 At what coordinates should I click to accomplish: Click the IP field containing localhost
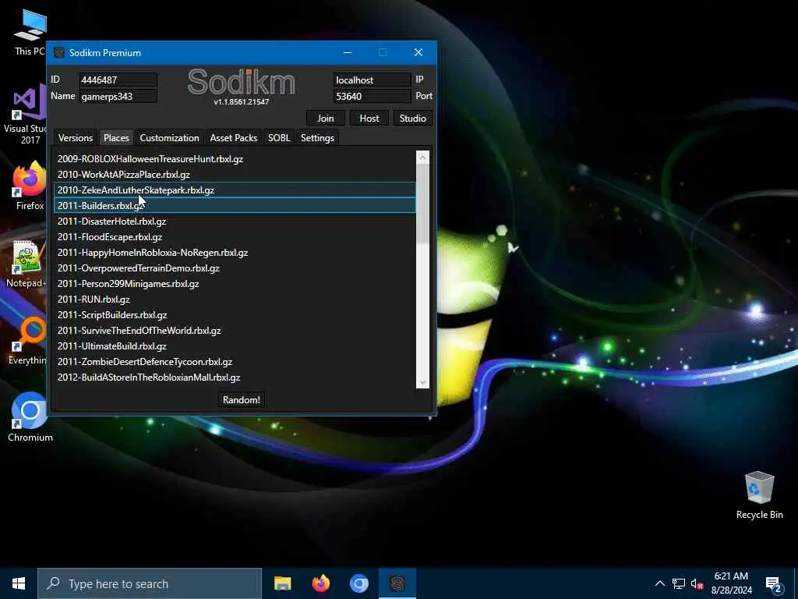click(372, 80)
